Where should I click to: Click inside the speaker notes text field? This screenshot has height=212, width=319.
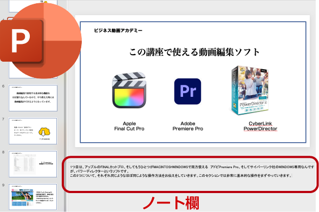(x=191, y=175)
